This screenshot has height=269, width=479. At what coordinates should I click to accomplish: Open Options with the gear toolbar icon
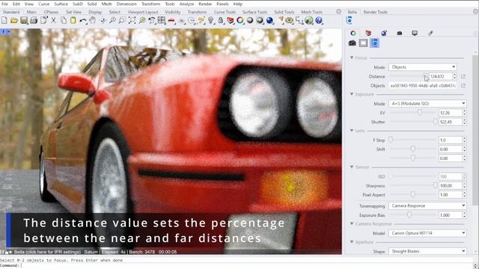(290, 20)
